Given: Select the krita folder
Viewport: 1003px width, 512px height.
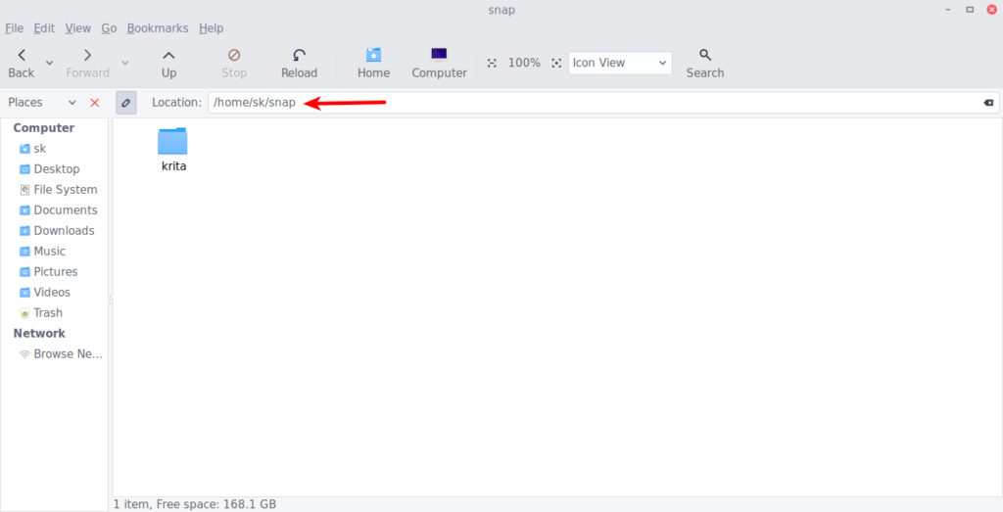Looking at the screenshot, I should click(x=173, y=150).
